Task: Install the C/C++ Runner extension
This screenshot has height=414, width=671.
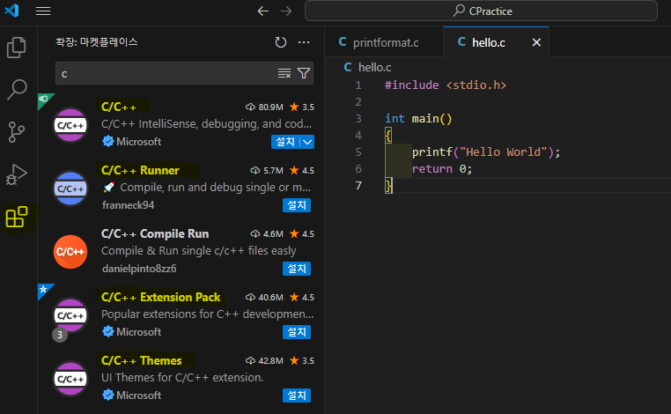Action: [297, 205]
